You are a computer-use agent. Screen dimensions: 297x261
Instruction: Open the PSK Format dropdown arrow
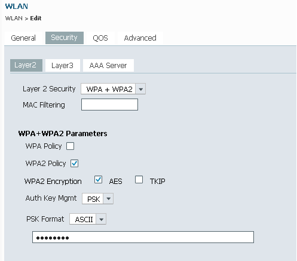tap(101, 219)
